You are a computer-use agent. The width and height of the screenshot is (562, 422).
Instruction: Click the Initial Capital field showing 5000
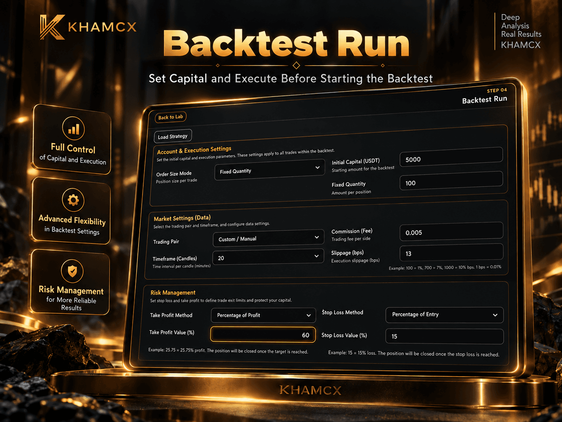[x=451, y=157]
